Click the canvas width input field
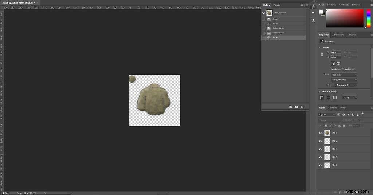Image resolution: width=373 pixels, height=195 pixels. point(335,52)
